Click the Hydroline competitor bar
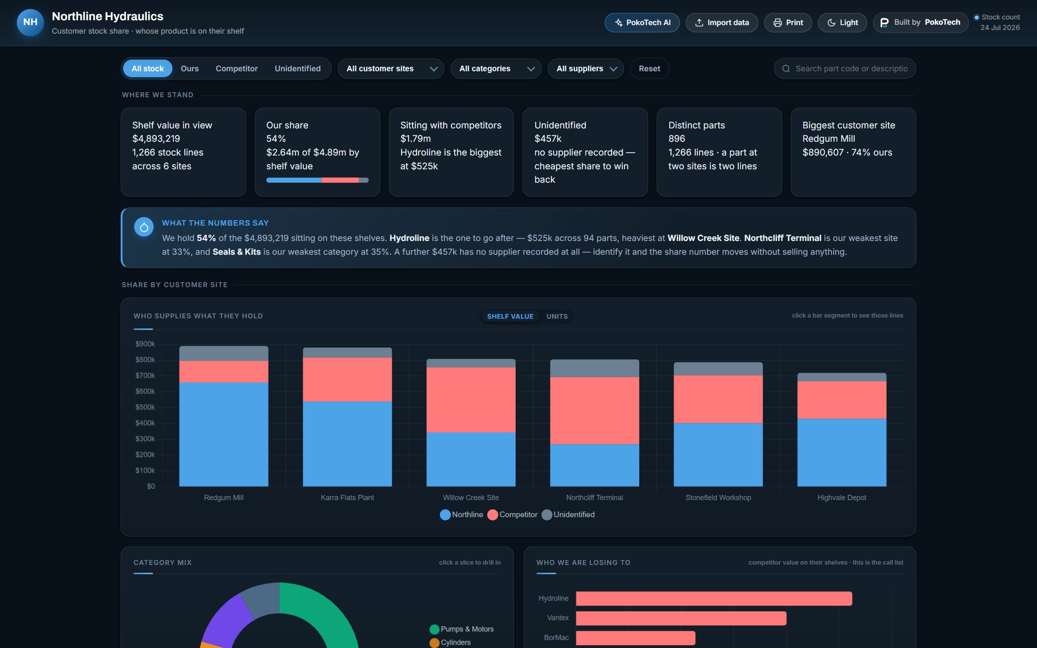The width and height of the screenshot is (1037, 648). point(714,598)
